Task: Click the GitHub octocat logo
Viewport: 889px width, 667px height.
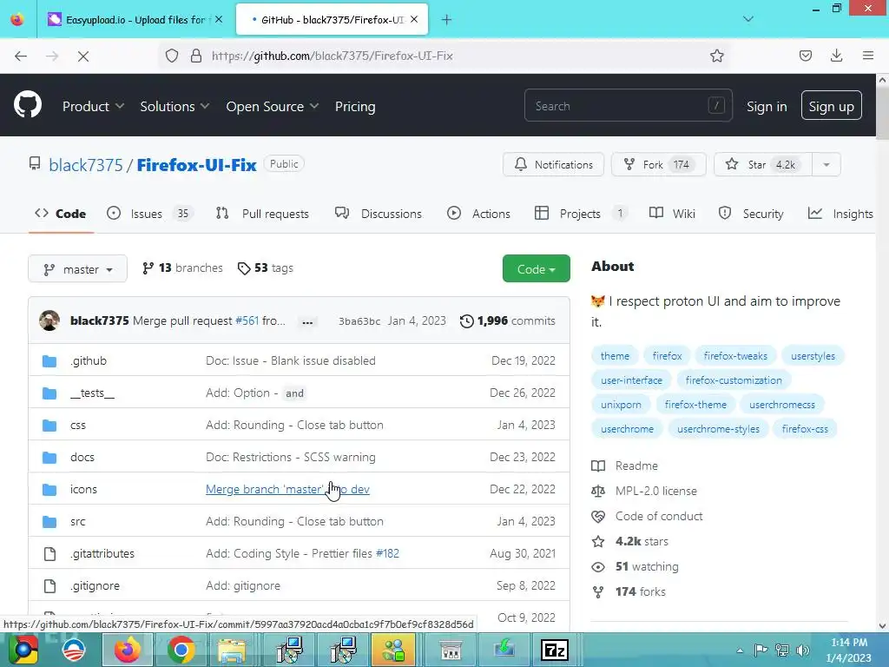Action: point(28,105)
